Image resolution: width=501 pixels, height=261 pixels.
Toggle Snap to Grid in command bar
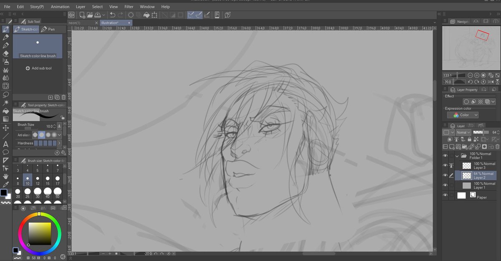(x=207, y=15)
